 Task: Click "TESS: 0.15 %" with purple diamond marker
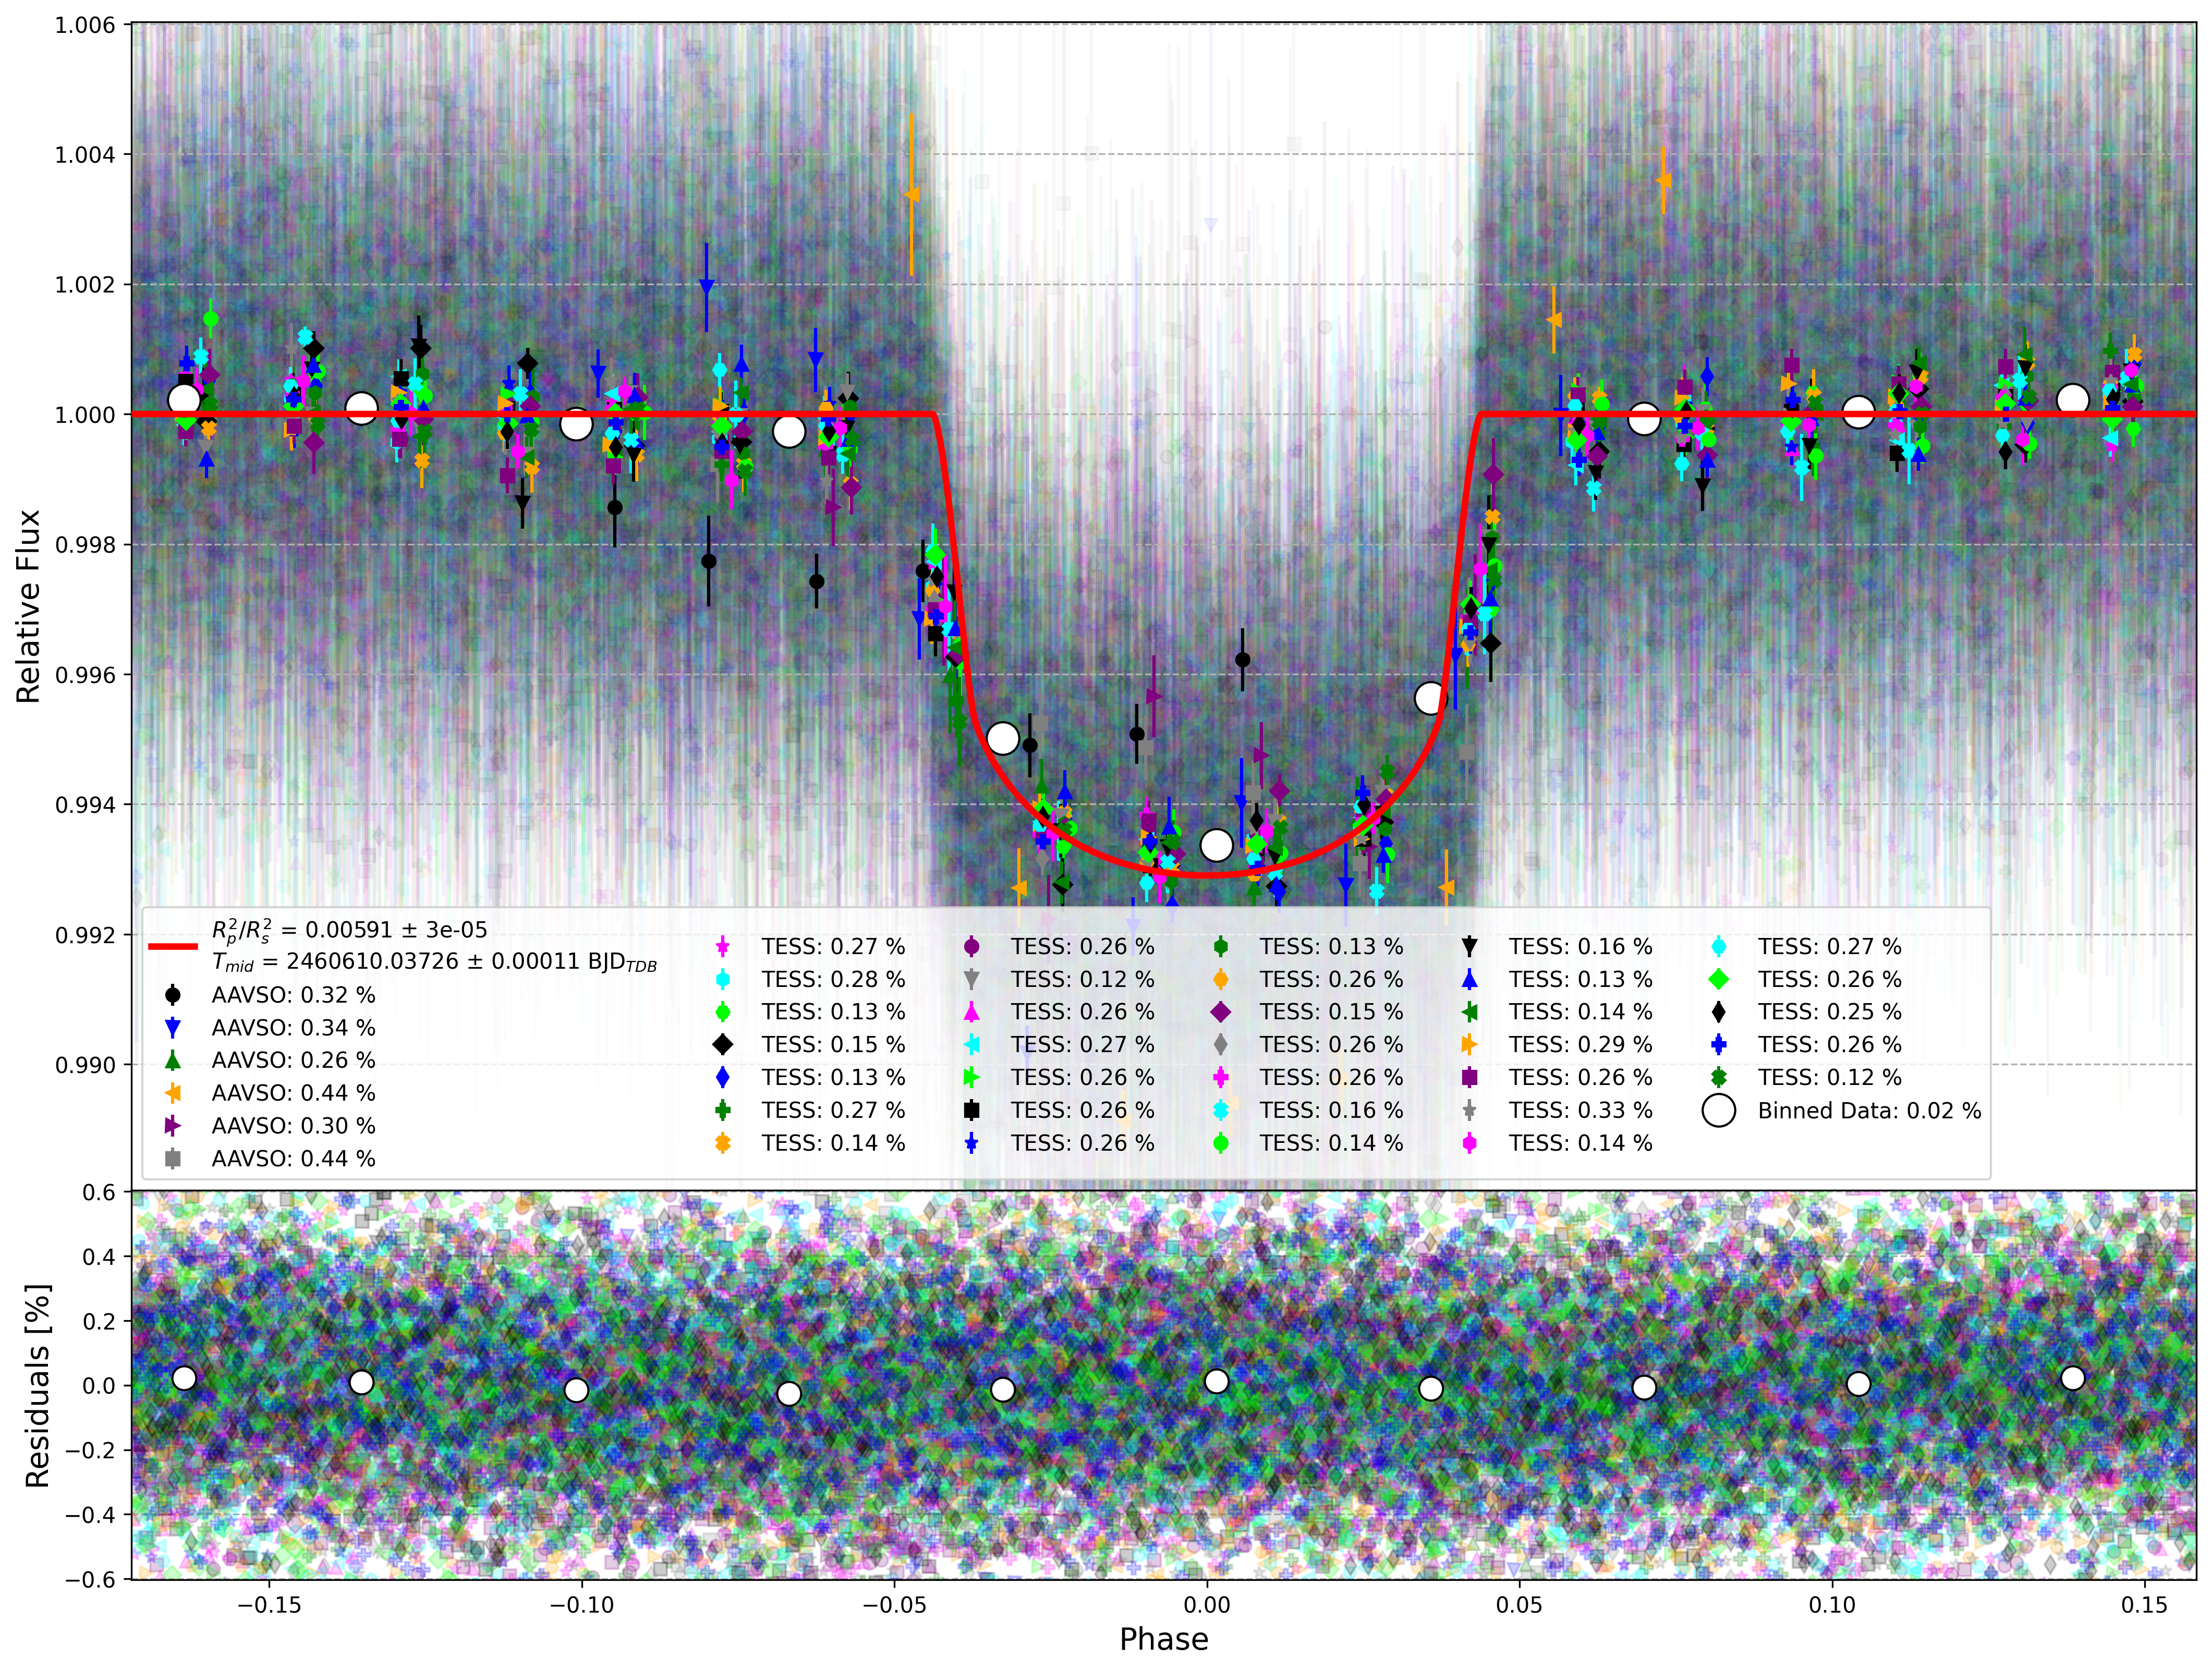pyautogui.click(x=1331, y=1012)
